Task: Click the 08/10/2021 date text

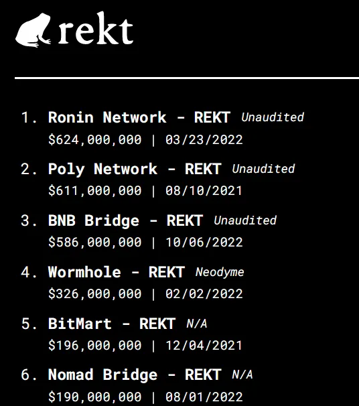Action: pyautogui.click(x=204, y=191)
